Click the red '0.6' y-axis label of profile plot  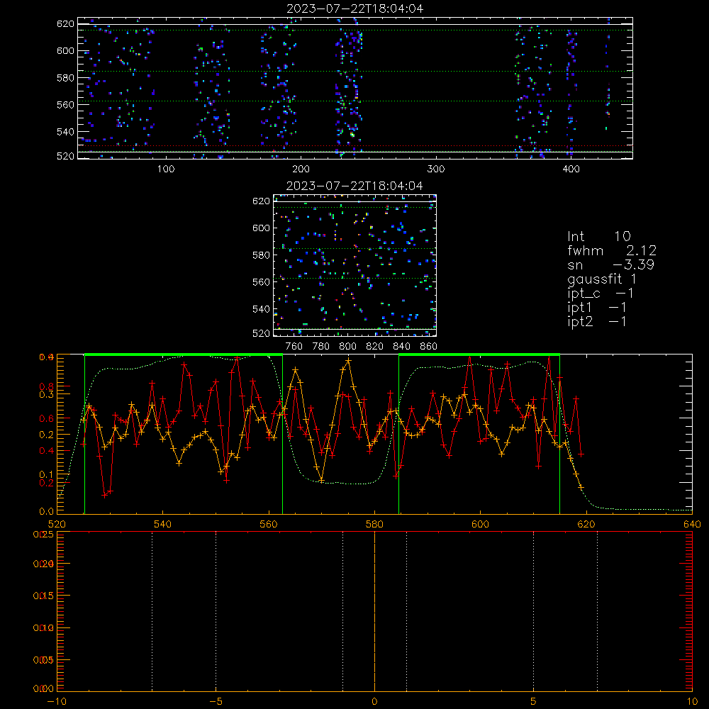[x=47, y=419]
